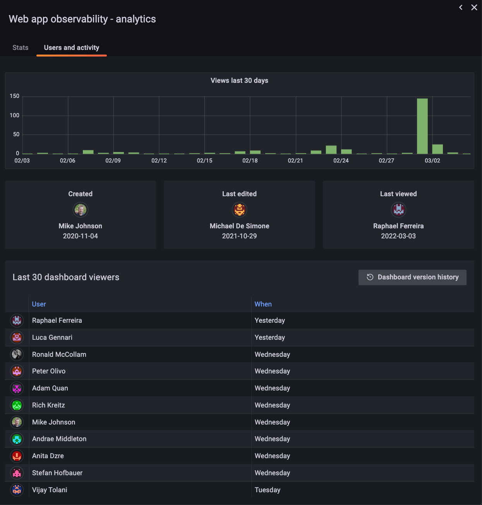The width and height of the screenshot is (482, 505).
Task: Switch to the Stats tab
Action: (21, 48)
